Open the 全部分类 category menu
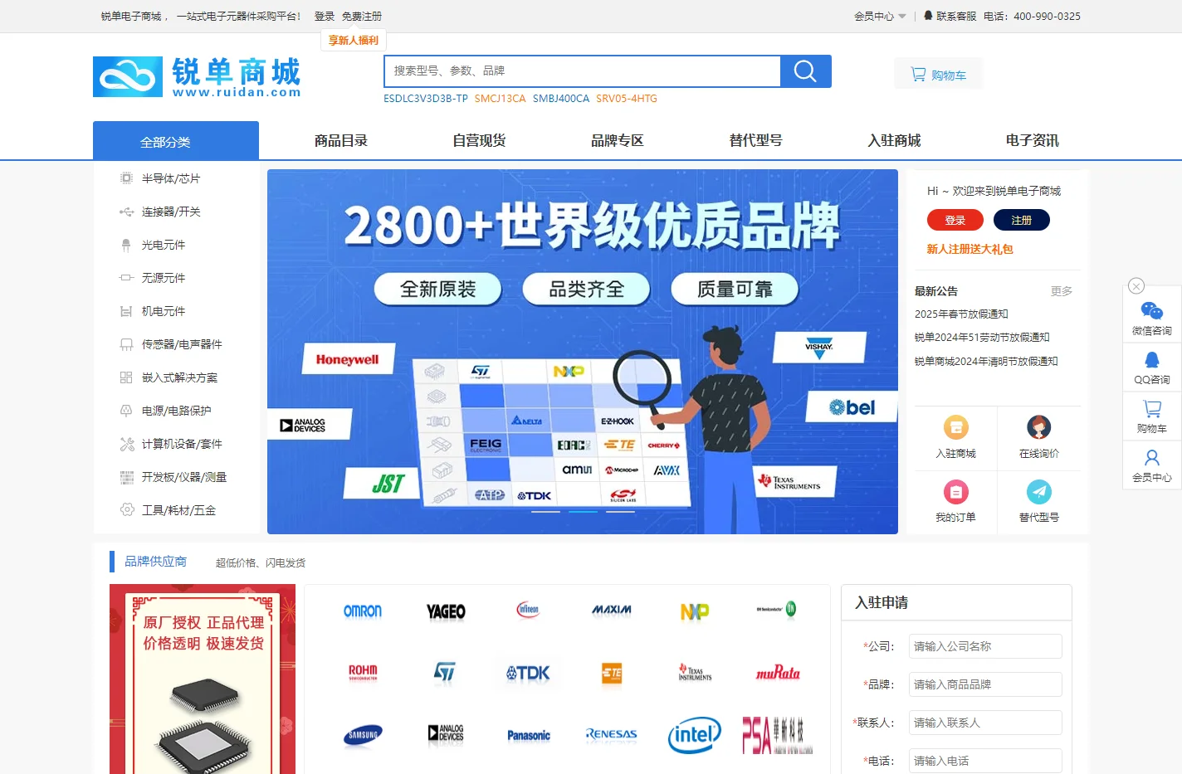The width and height of the screenshot is (1182, 774). coord(176,141)
